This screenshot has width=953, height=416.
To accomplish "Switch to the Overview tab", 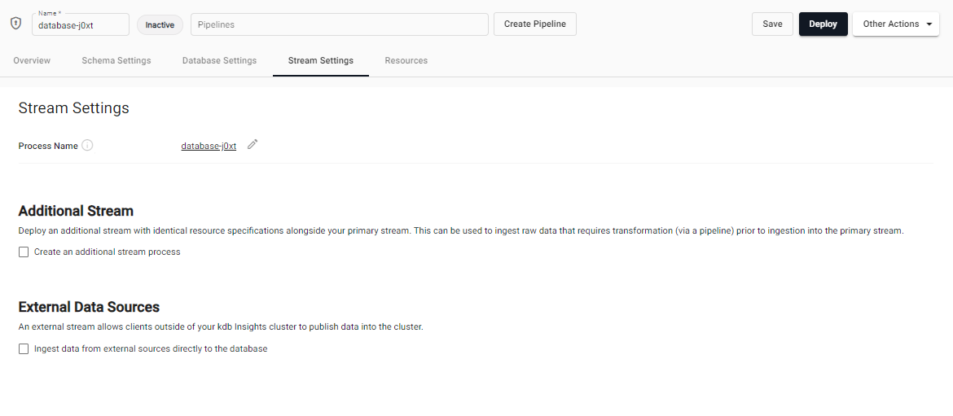I will point(32,61).
